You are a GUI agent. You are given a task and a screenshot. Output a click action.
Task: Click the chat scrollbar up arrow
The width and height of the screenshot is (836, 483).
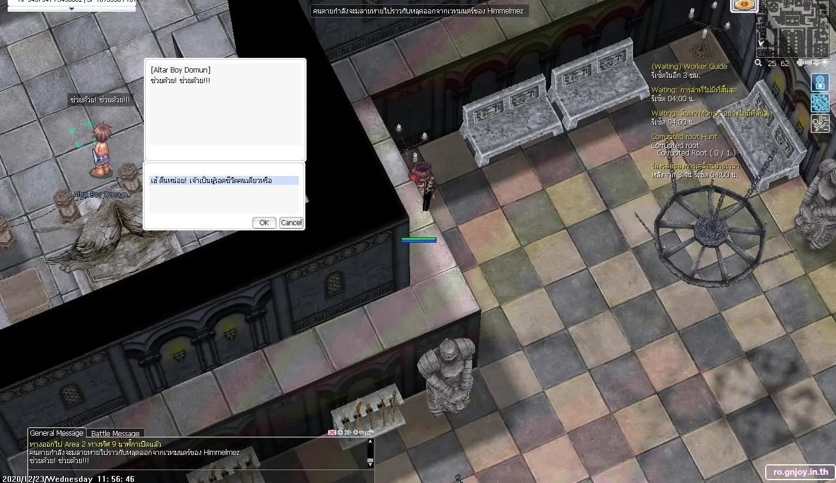click(370, 442)
